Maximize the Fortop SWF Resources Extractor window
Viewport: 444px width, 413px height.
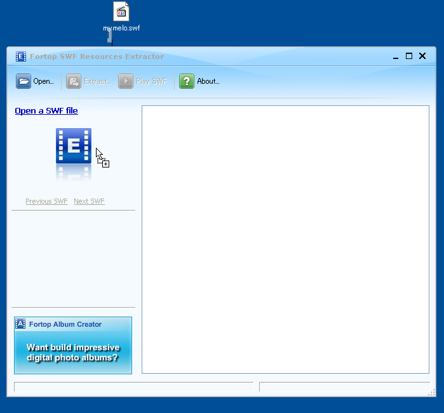pyautogui.click(x=409, y=56)
